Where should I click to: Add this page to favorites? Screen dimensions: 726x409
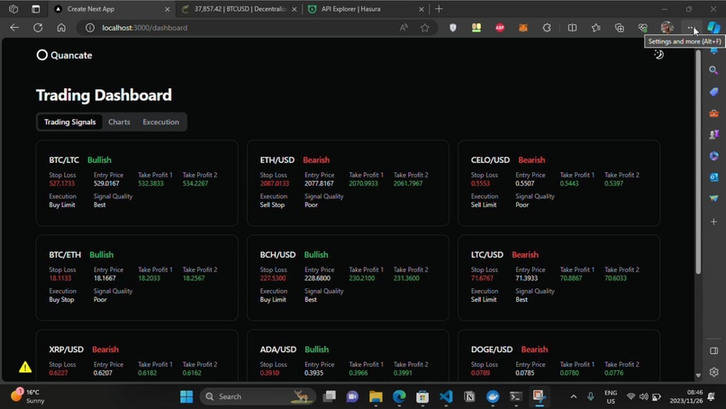point(424,28)
